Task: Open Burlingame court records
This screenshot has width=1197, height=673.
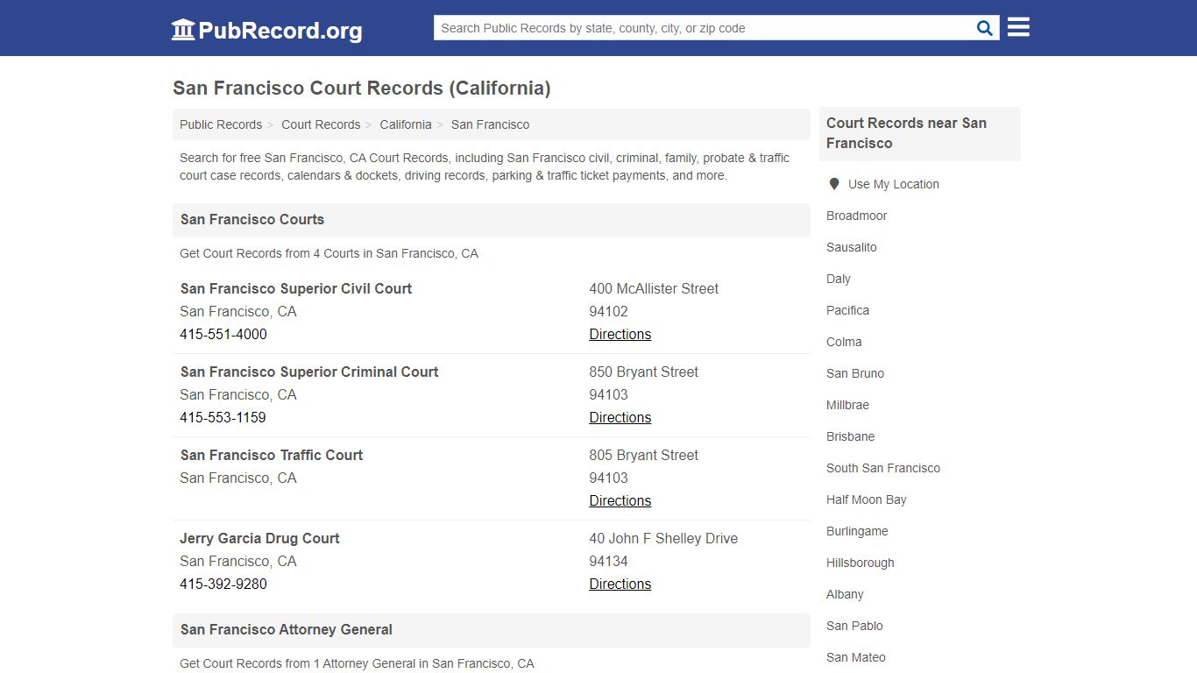Action: [x=857, y=531]
